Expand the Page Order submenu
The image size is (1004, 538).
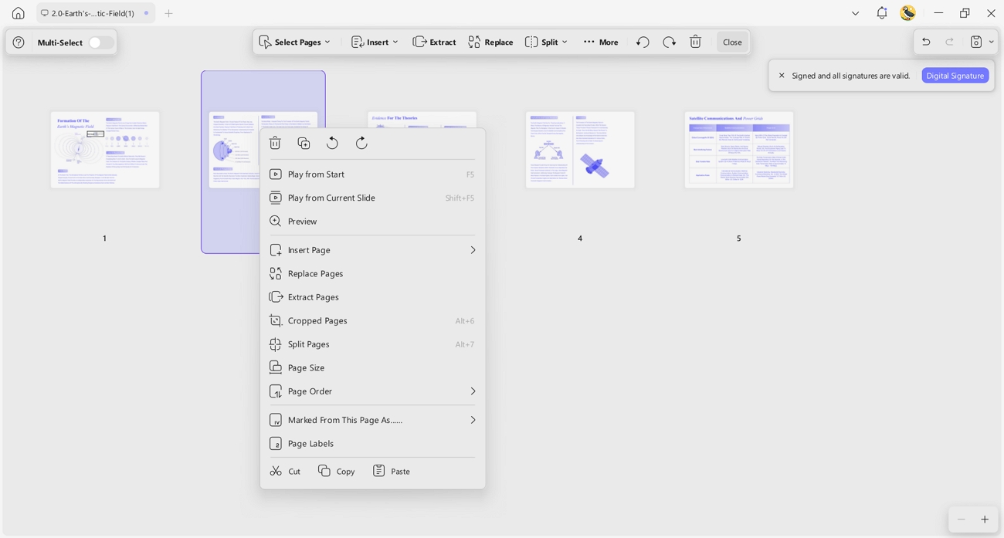pyautogui.click(x=372, y=391)
